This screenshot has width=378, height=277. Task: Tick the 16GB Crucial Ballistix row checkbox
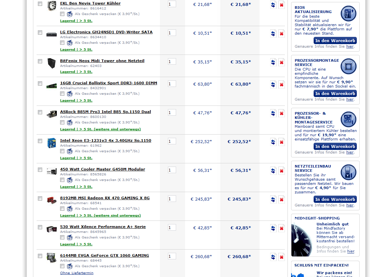click(40, 83)
